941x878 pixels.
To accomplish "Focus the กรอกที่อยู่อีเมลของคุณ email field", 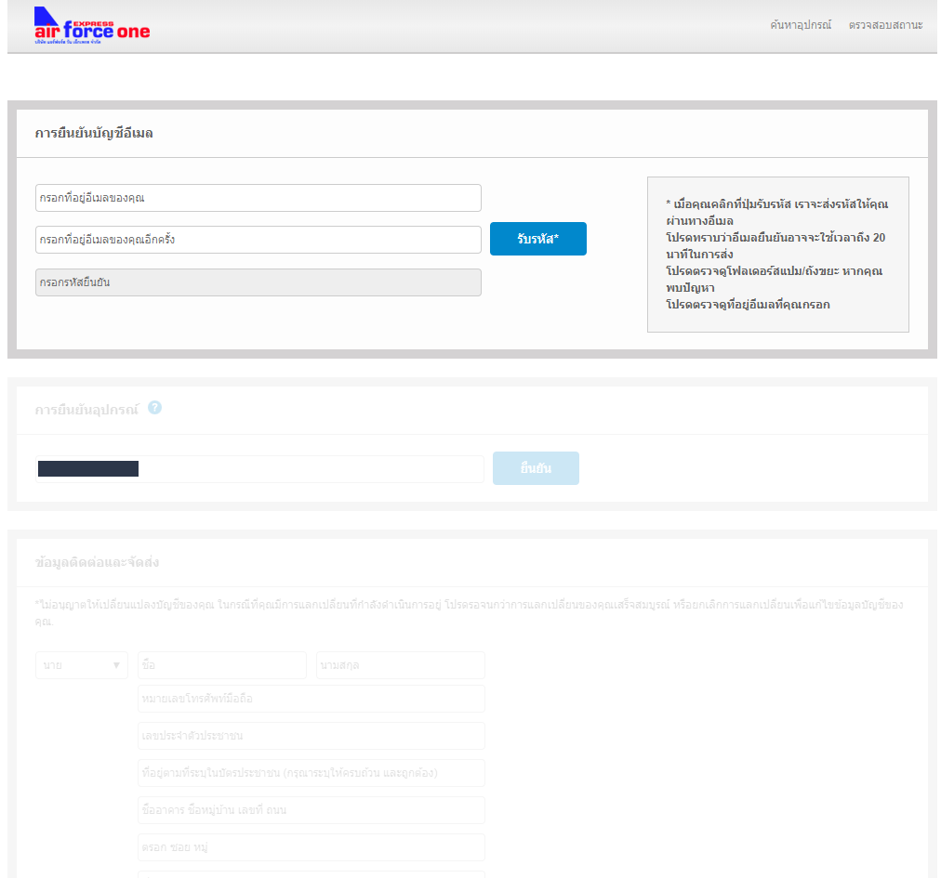I will pos(258,198).
